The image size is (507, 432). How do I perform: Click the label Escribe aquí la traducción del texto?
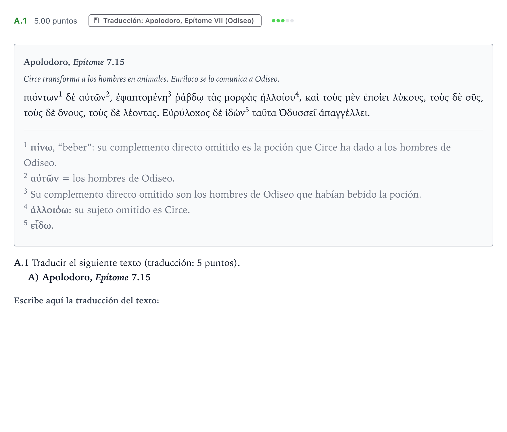point(87,300)
